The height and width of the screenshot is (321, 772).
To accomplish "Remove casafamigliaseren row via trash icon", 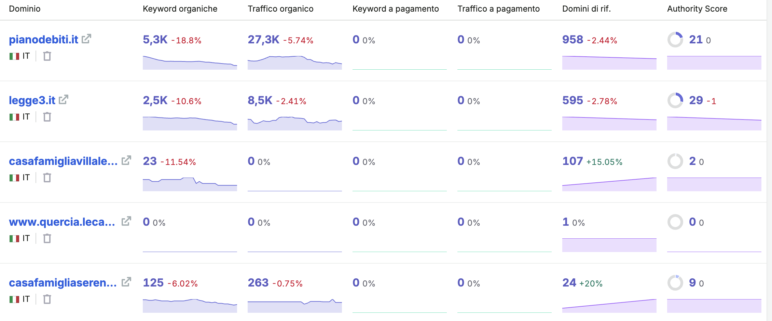I will click(x=47, y=299).
